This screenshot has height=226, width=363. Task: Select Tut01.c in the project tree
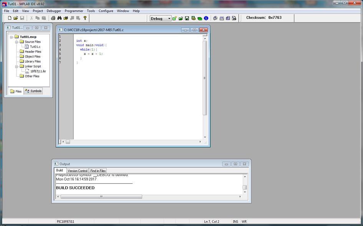click(35, 47)
